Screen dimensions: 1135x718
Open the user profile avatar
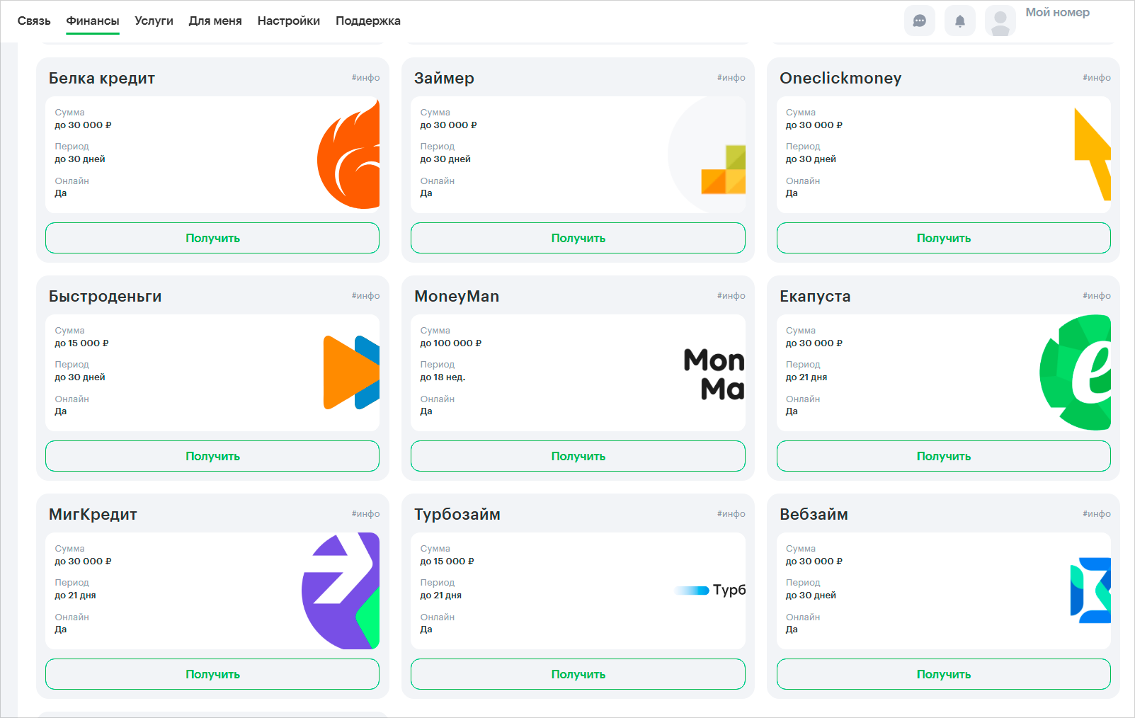pos(1000,21)
